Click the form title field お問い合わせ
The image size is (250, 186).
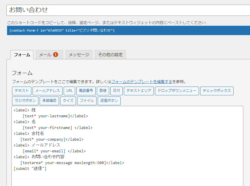coord(128,10)
